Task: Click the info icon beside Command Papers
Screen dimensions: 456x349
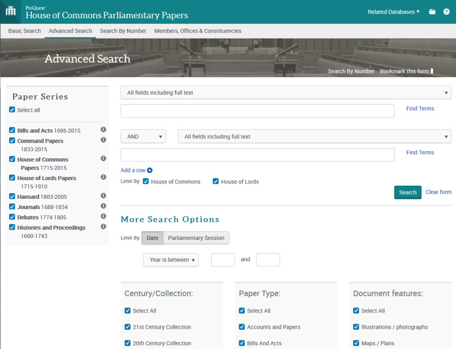Action: click(x=103, y=140)
